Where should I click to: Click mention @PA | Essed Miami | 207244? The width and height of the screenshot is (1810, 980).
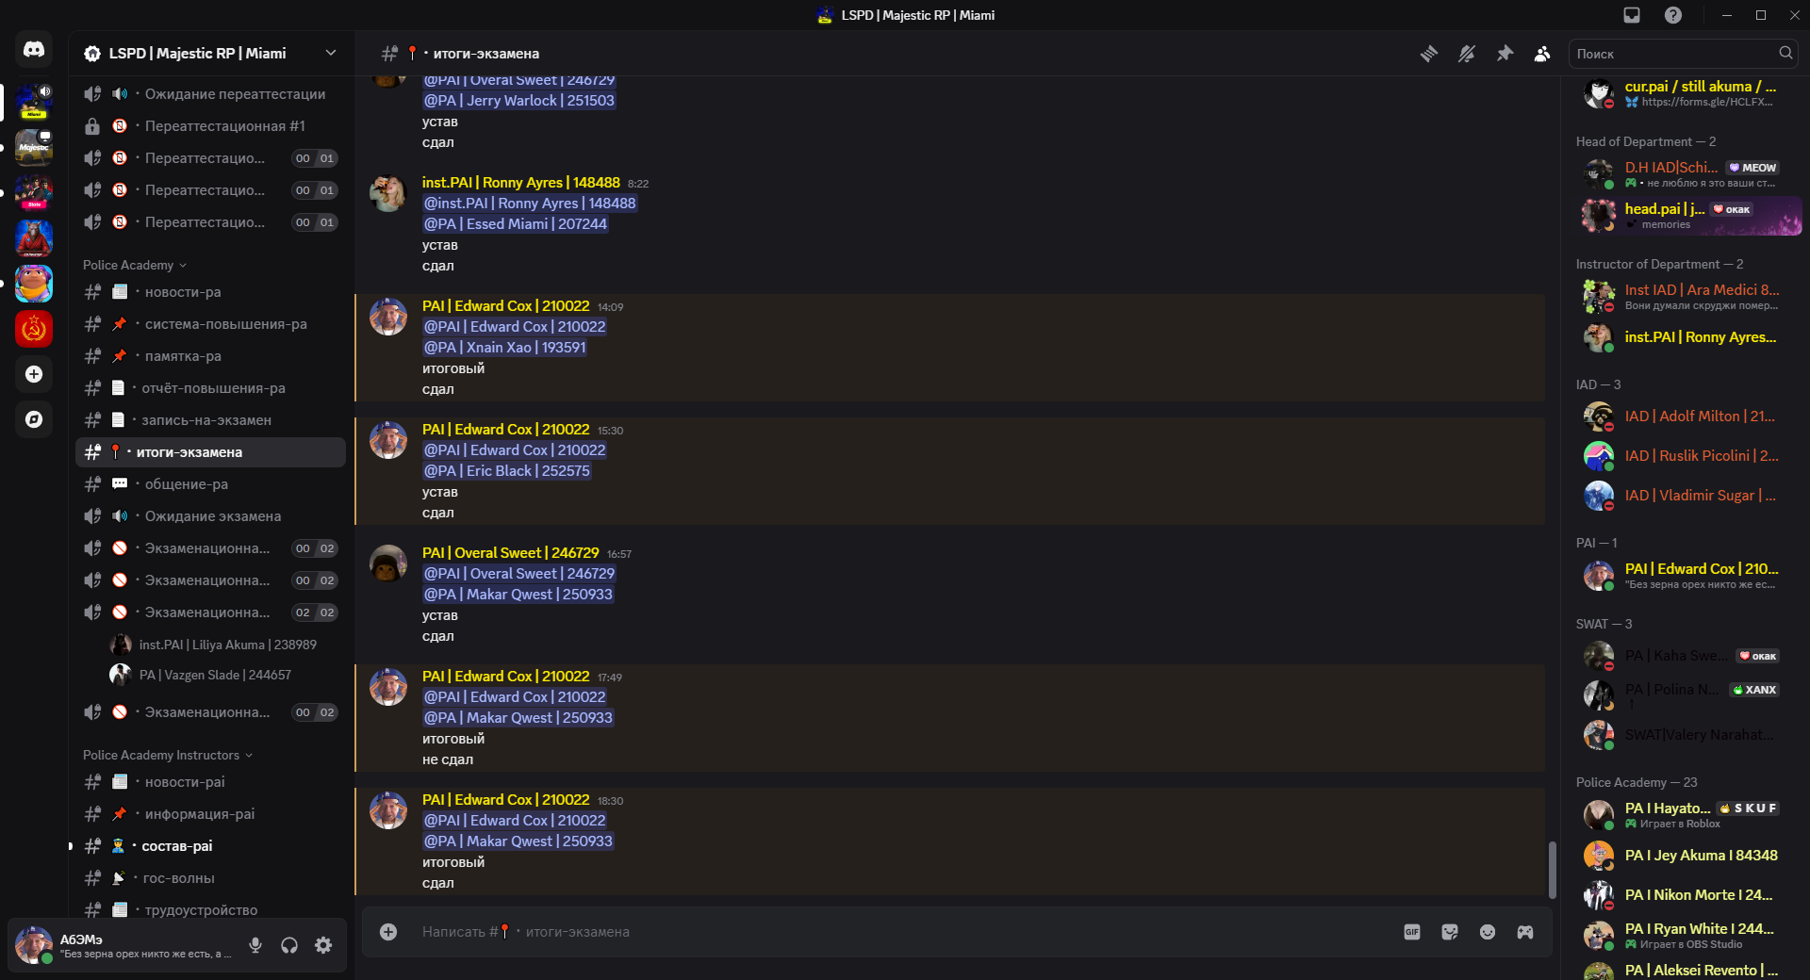[x=516, y=224]
